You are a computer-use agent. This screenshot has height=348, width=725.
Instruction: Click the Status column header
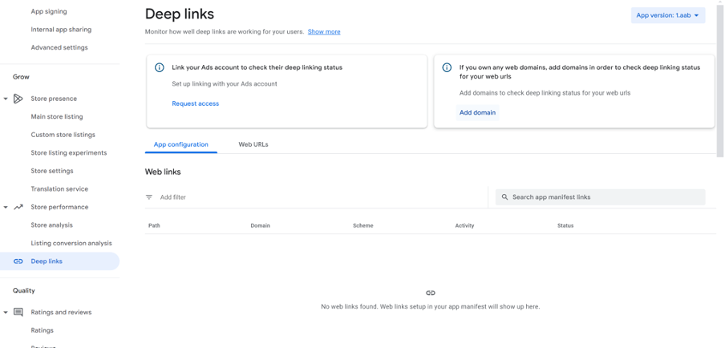[x=565, y=226]
